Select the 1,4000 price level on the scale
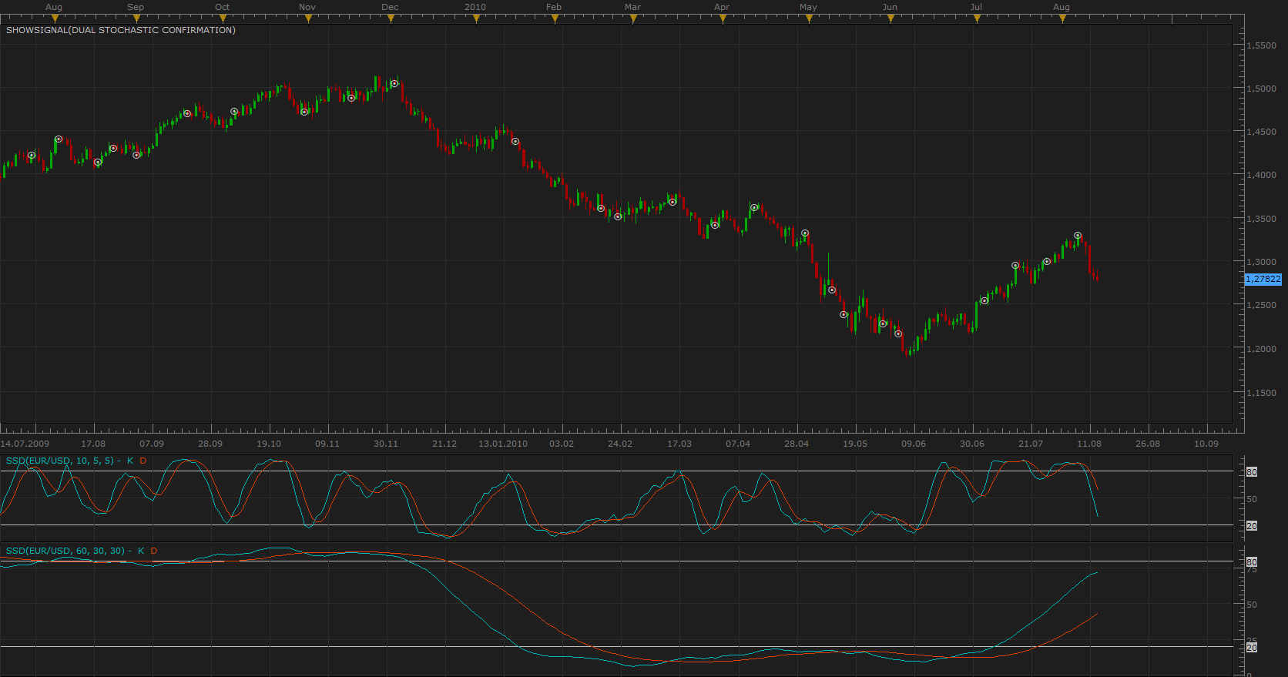Image resolution: width=1288 pixels, height=677 pixels. point(1262,175)
